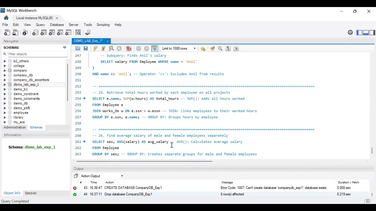Create a new stored procedure icon
376x211 pixels.
pyautogui.click(x=60, y=33)
